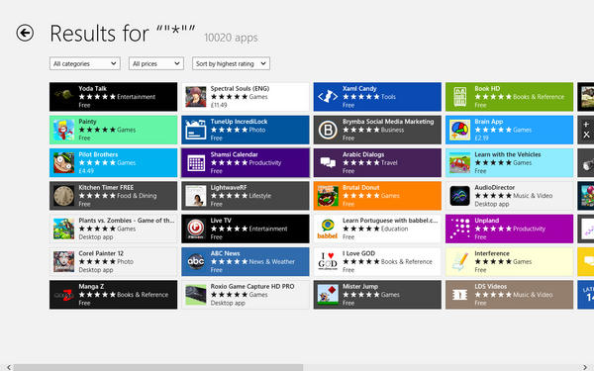This screenshot has width=594, height=371.
Task: Click the Corel Painter 12 icon
Action: 63,261
